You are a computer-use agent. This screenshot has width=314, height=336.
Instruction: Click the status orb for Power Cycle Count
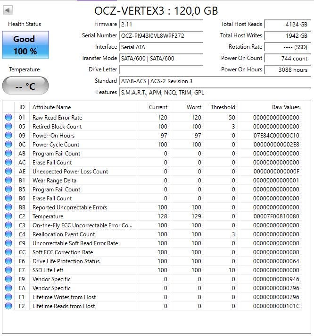coord(8,145)
